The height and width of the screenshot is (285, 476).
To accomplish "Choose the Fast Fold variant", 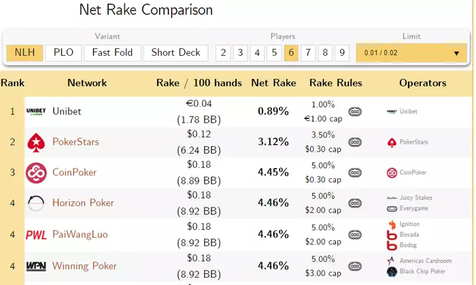I will [x=114, y=53].
